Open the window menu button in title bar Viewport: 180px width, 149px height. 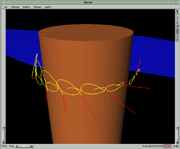(x=2, y=2)
